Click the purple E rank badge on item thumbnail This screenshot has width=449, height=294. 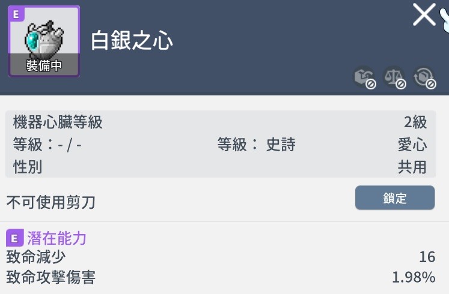pos(16,14)
